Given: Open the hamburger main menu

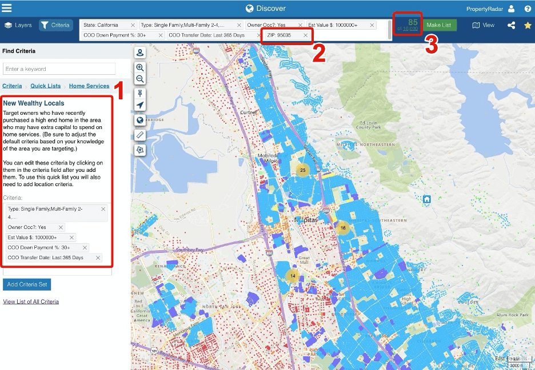Looking at the screenshot, I should [x=6, y=8].
